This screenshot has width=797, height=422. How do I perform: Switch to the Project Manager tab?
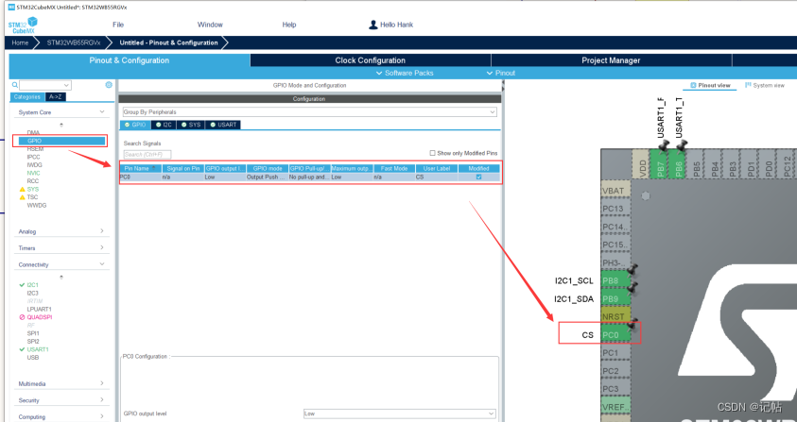pos(611,60)
